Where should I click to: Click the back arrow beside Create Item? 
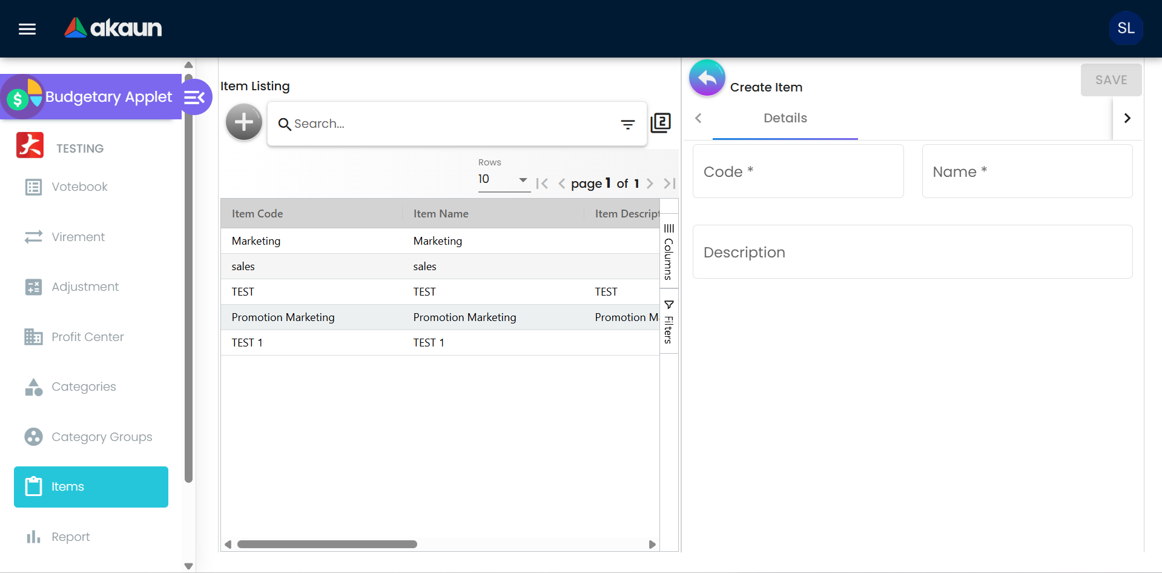[x=707, y=78]
